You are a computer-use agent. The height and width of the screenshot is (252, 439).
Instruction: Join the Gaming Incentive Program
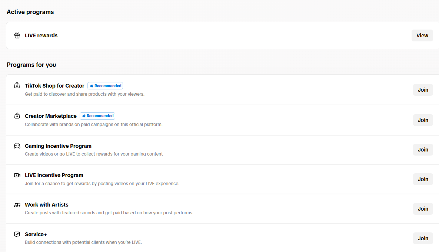(423, 150)
